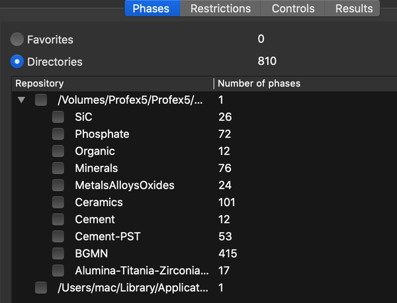This screenshot has height=303, width=397.
Task: Click the Repository column header
Action: [99, 83]
